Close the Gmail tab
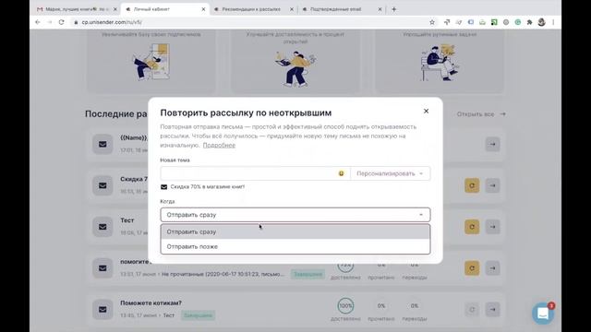The width and height of the screenshot is (591, 332). point(115,9)
